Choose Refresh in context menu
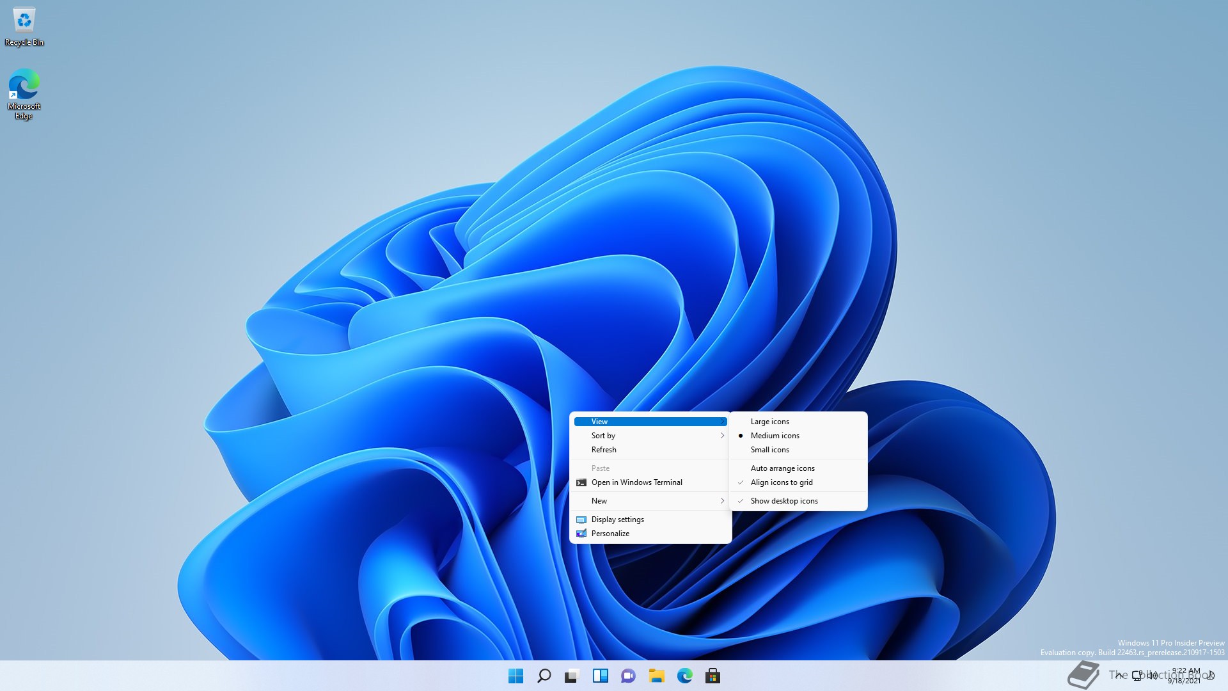Image resolution: width=1228 pixels, height=691 pixels. tap(650, 450)
